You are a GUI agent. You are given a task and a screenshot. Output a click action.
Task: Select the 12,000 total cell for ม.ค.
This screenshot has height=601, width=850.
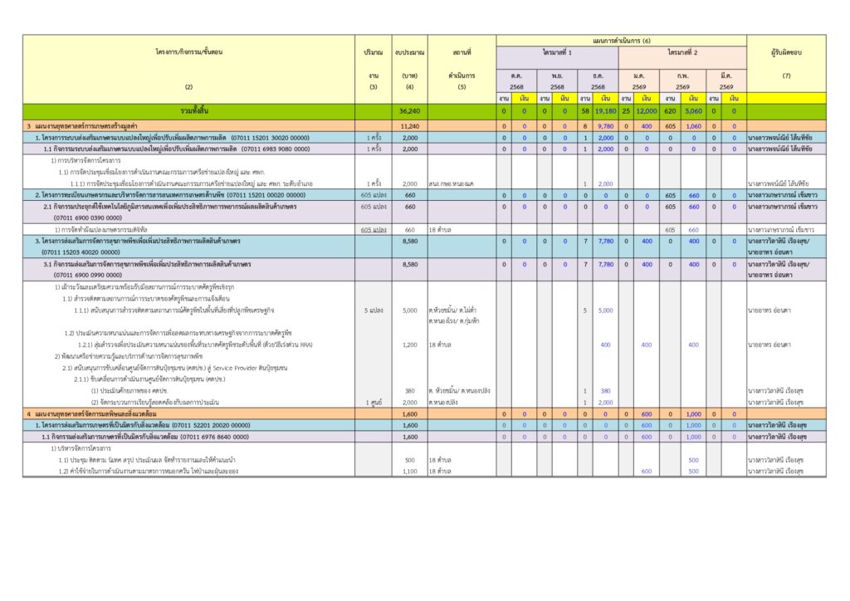pyautogui.click(x=647, y=110)
